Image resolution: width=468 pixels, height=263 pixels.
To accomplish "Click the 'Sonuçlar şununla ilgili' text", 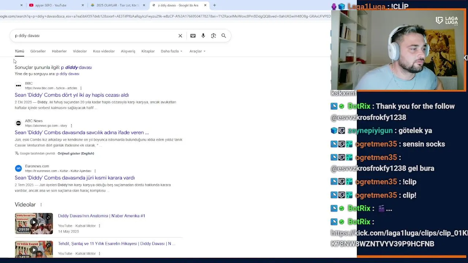I will 37,68.
